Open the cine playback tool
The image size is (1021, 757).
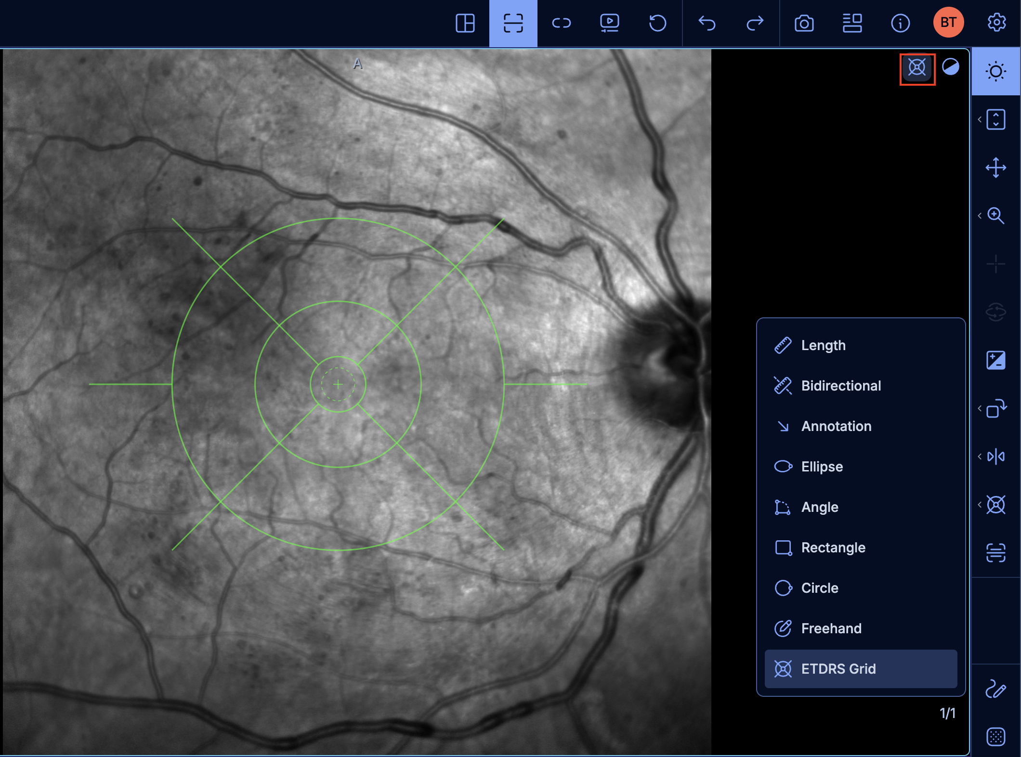coord(610,23)
